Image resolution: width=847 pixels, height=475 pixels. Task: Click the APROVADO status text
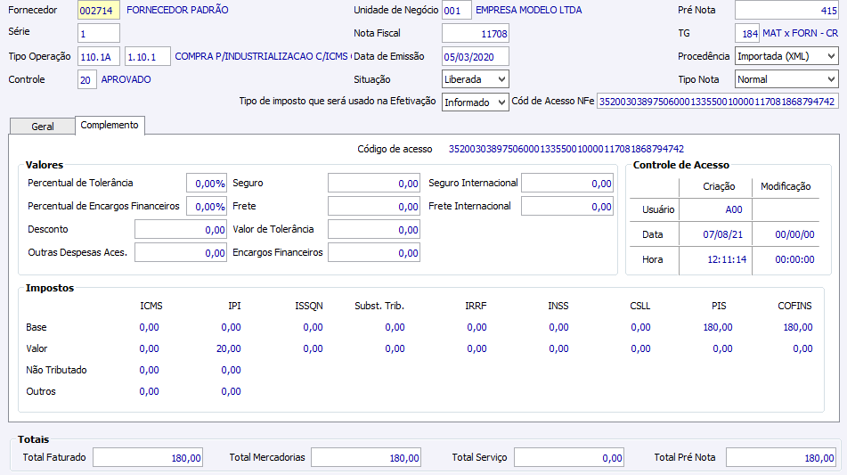[126, 79]
